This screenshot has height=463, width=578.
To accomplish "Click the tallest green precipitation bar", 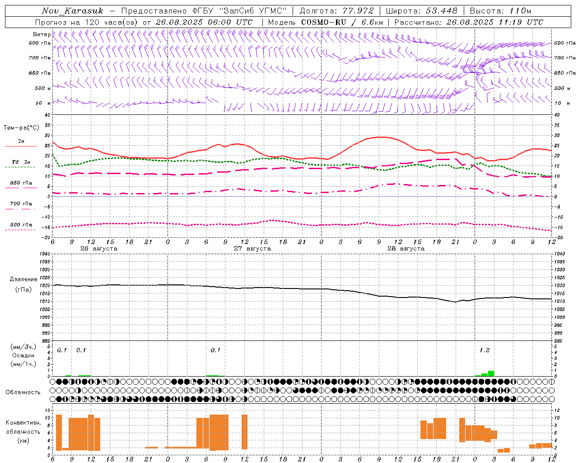I will coord(491,373).
